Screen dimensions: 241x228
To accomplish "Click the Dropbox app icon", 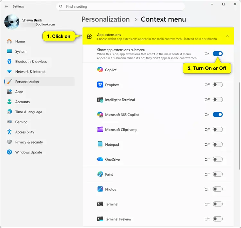I will point(100,85).
